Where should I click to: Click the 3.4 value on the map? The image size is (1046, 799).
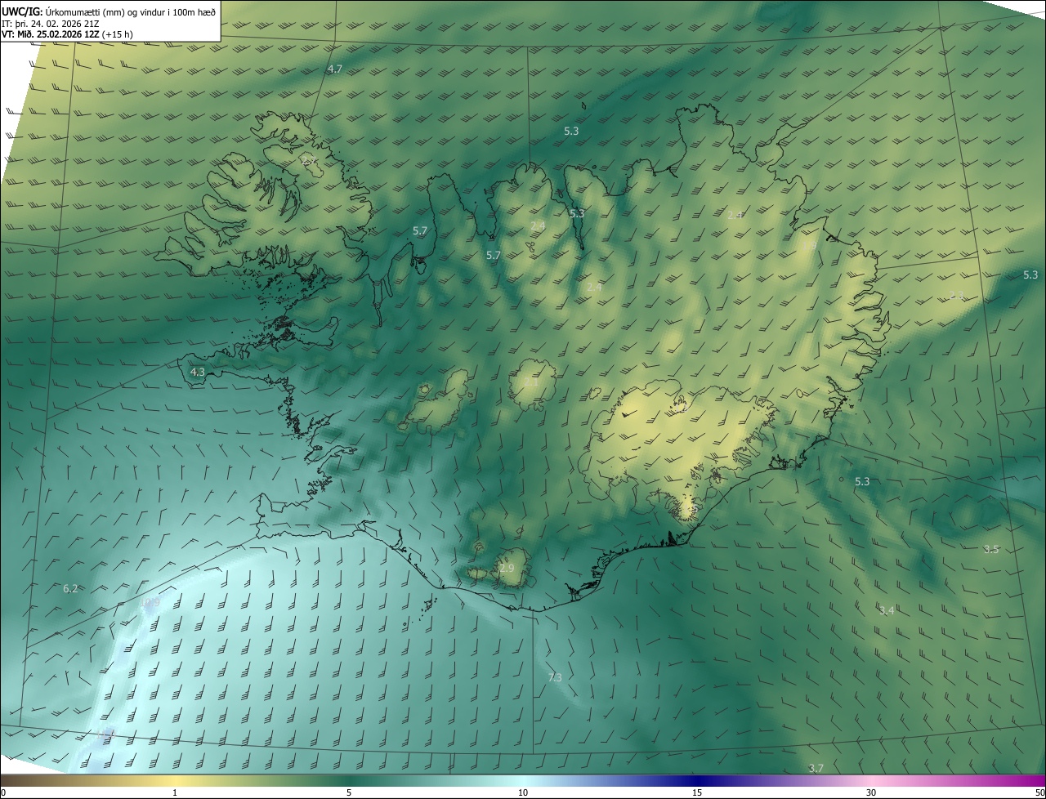point(887,610)
